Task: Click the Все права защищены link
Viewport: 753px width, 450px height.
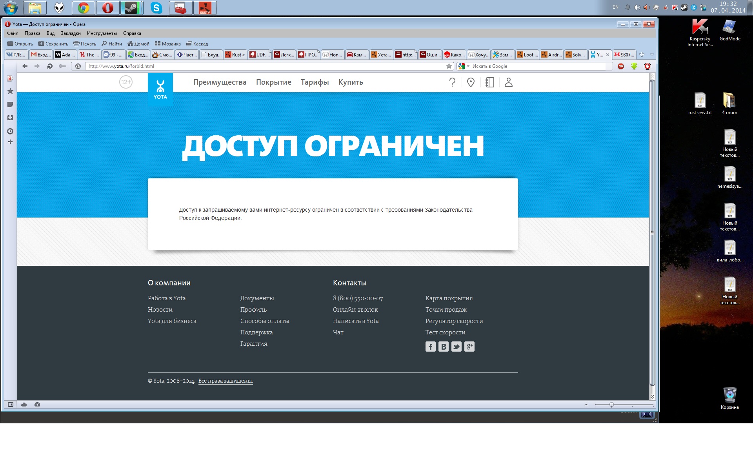Action: [x=226, y=381]
